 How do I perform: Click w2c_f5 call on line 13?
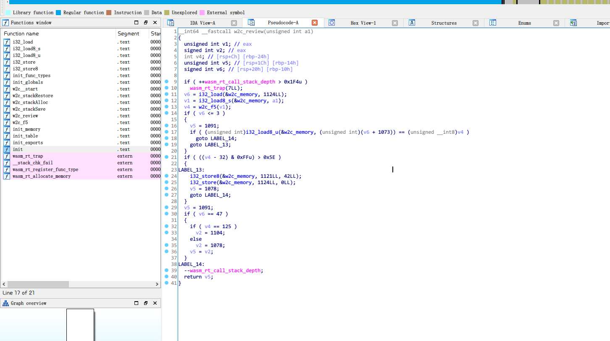coord(208,107)
